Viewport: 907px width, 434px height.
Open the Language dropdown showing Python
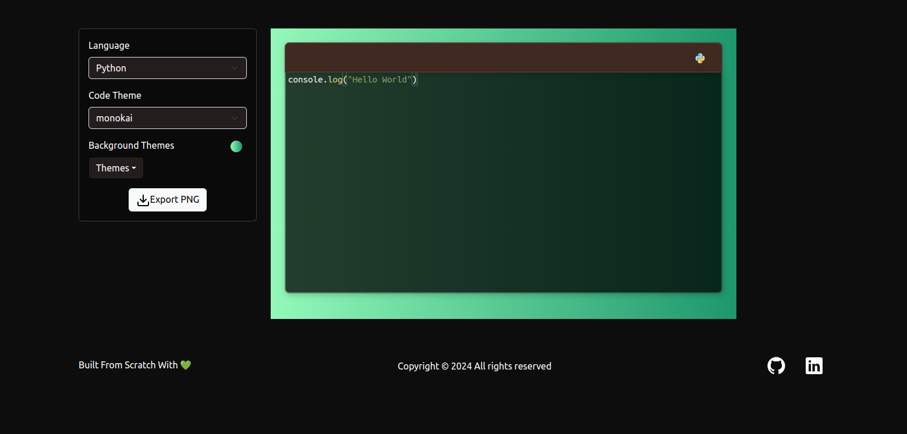168,68
